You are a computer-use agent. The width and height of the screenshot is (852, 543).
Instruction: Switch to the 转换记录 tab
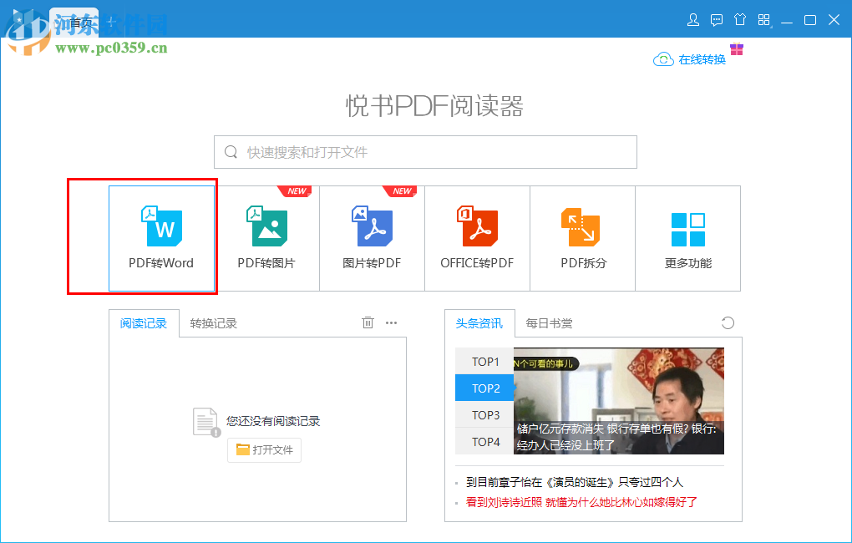pos(214,323)
